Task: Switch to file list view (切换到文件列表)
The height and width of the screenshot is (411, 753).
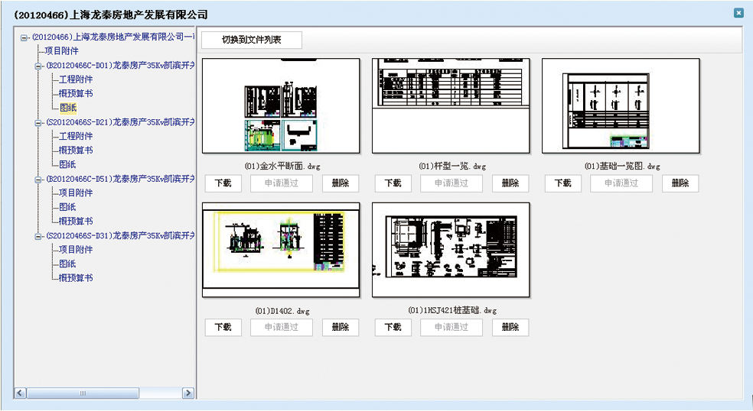Action: click(x=252, y=40)
